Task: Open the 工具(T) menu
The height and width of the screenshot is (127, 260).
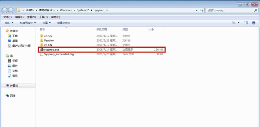Action: point(43,17)
